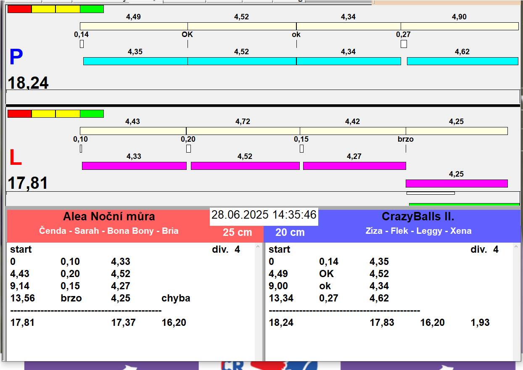Click the large total time 17,81
The width and height of the screenshot is (523, 370).
tap(28, 183)
